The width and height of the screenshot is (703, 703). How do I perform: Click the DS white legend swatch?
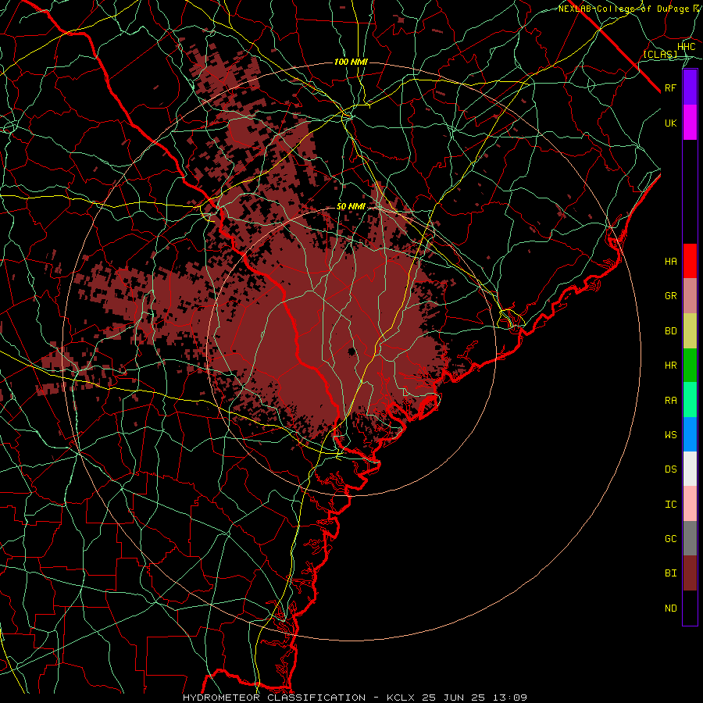click(x=690, y=469)
